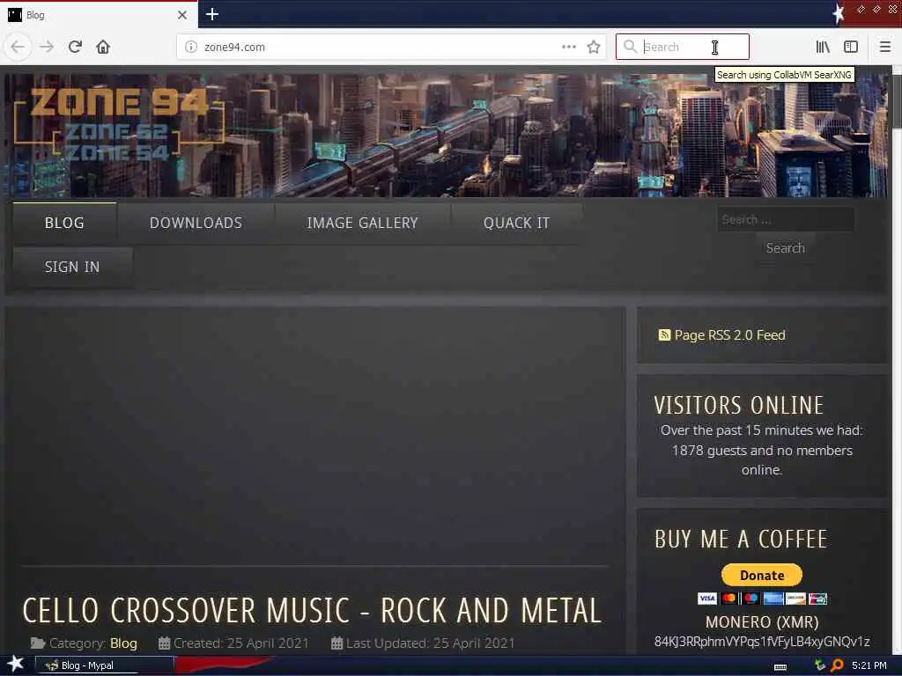The image size is (902, 676).
Task: Click the browser forward arrow button
Action: point(47,47)
